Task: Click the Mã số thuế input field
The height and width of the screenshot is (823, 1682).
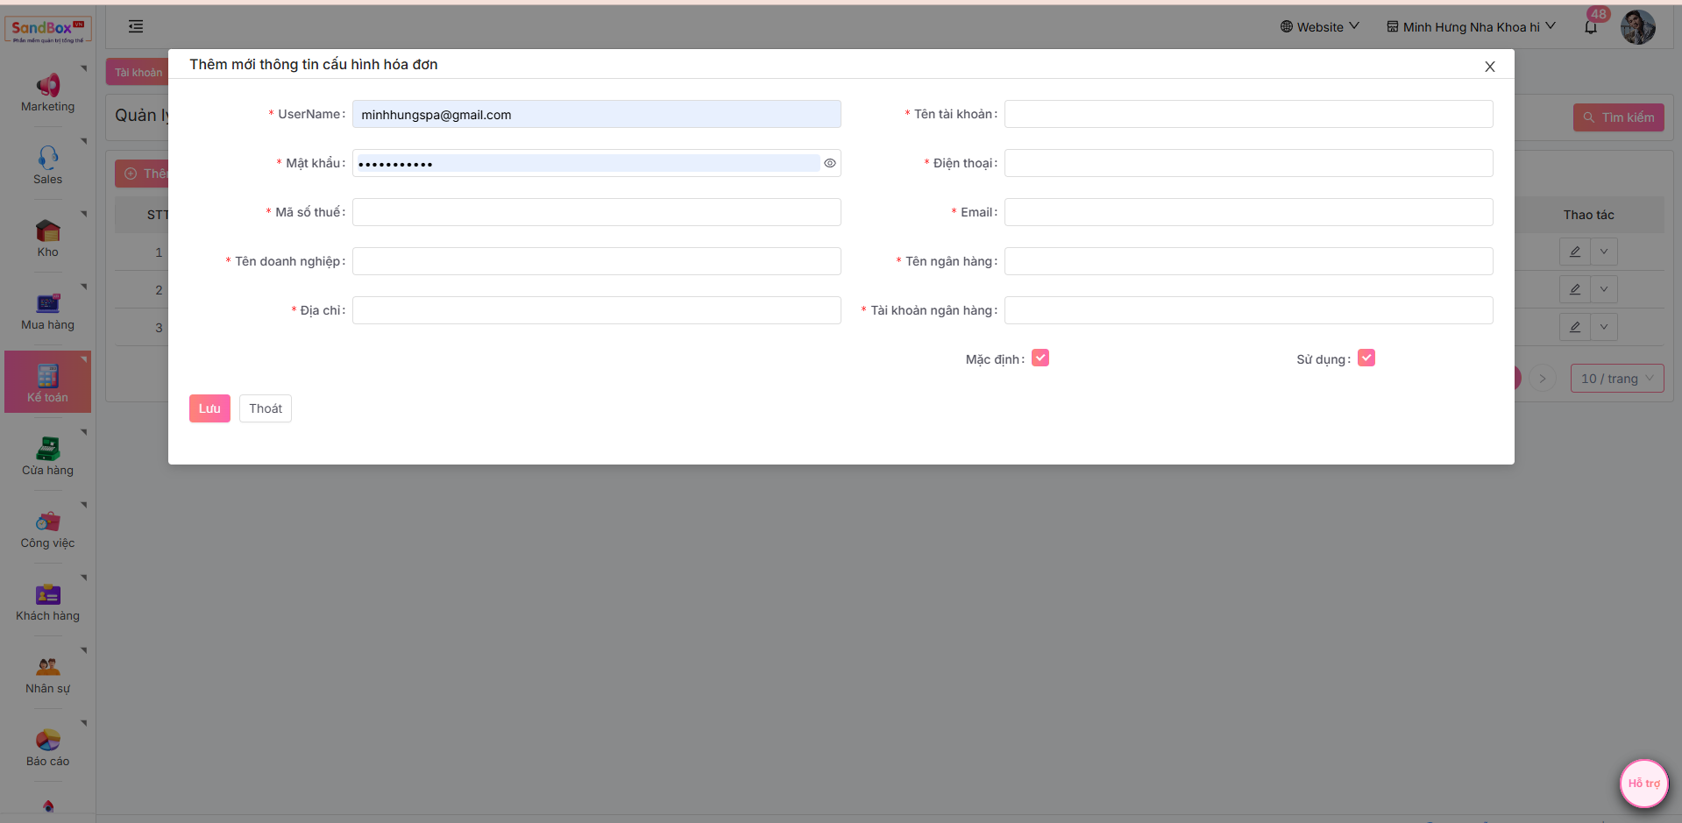Action: (x=596, y=212)
